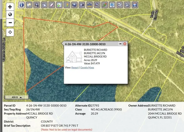Viewport: 184px width, 132px height.
Task: Open the Google Maps link
Action: tap(87, 67)
